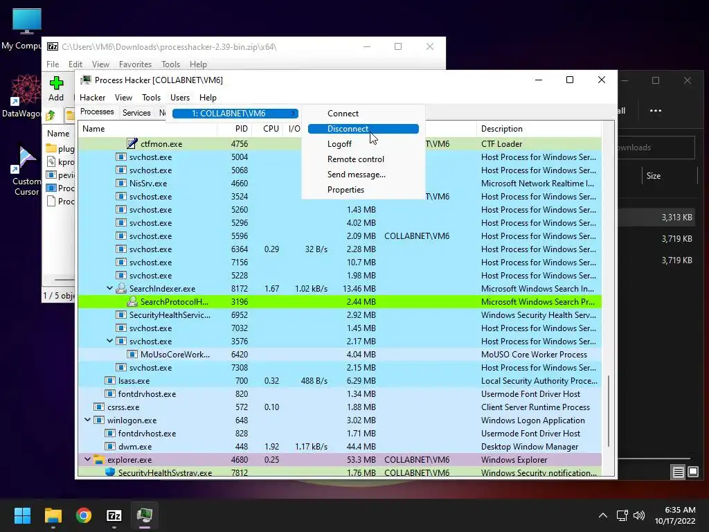Open the Users menu
The height and width of the screenshot is (532, 709).
click(180, 97)
